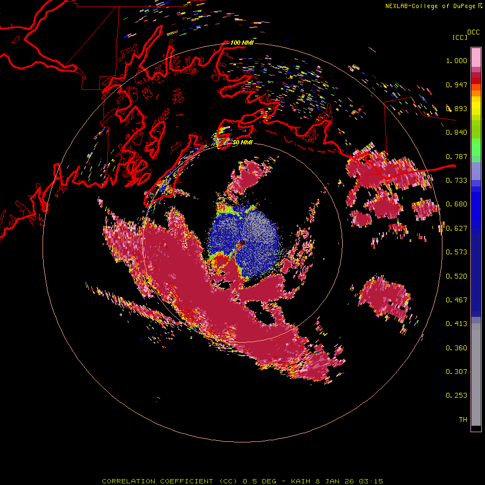
Task: Click the 1.000 value on the color scale
Action: pos(456,61)
